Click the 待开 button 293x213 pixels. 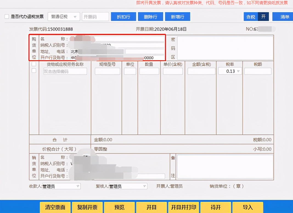216,207
